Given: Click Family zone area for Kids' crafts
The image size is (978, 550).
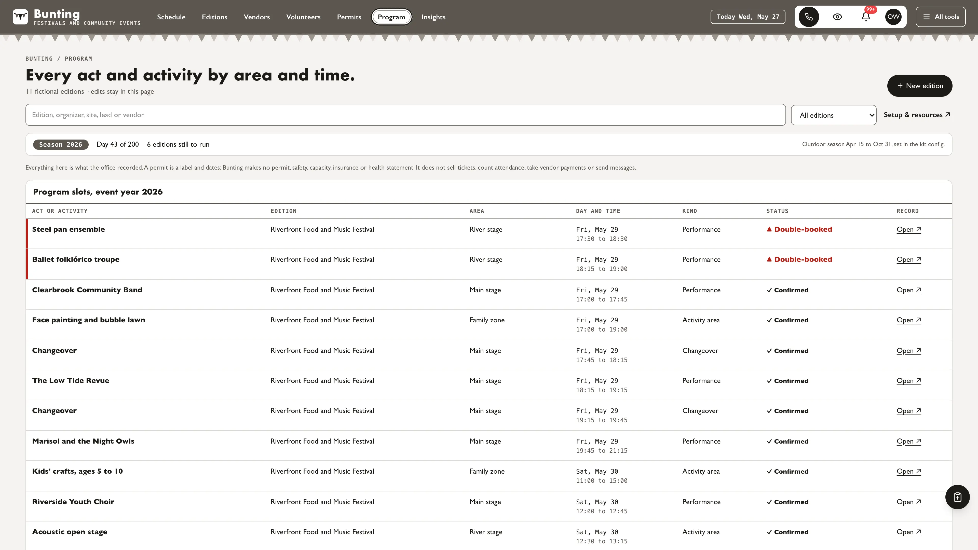Looking at the screenshot, I should click(487, 471).
